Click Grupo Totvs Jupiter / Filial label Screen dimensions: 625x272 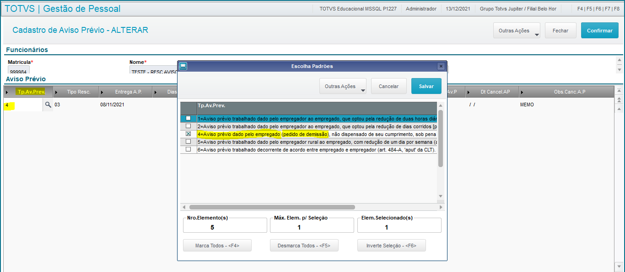(x=518, y=9)
